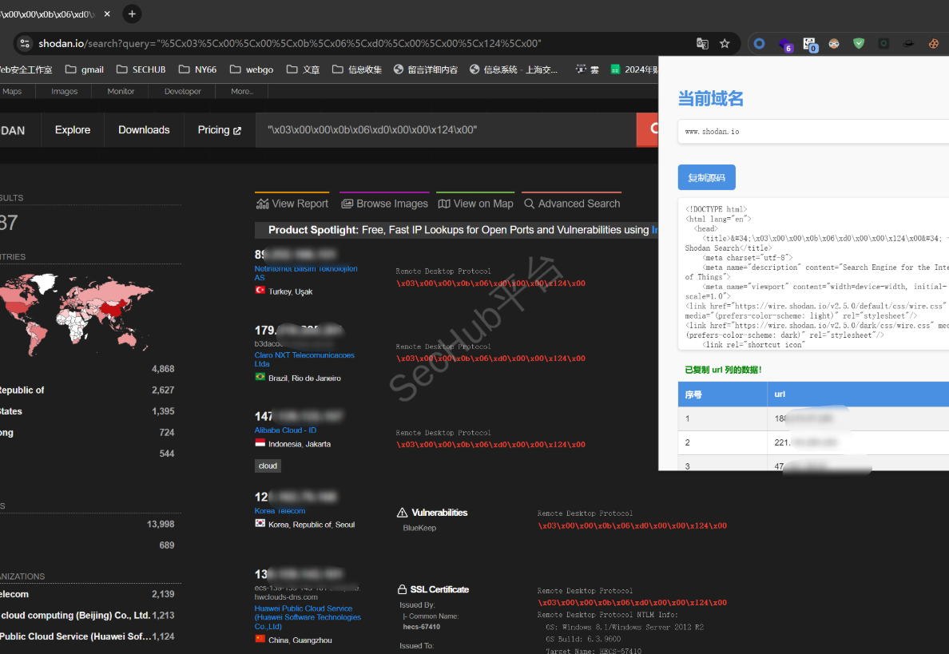The height and width of the screenshot is (654, 949).
Task: Open the gmail bookmark folder
Action: pos(85,69)
